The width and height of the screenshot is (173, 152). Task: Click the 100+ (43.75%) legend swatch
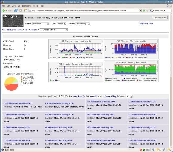click(x=22, y=77)
